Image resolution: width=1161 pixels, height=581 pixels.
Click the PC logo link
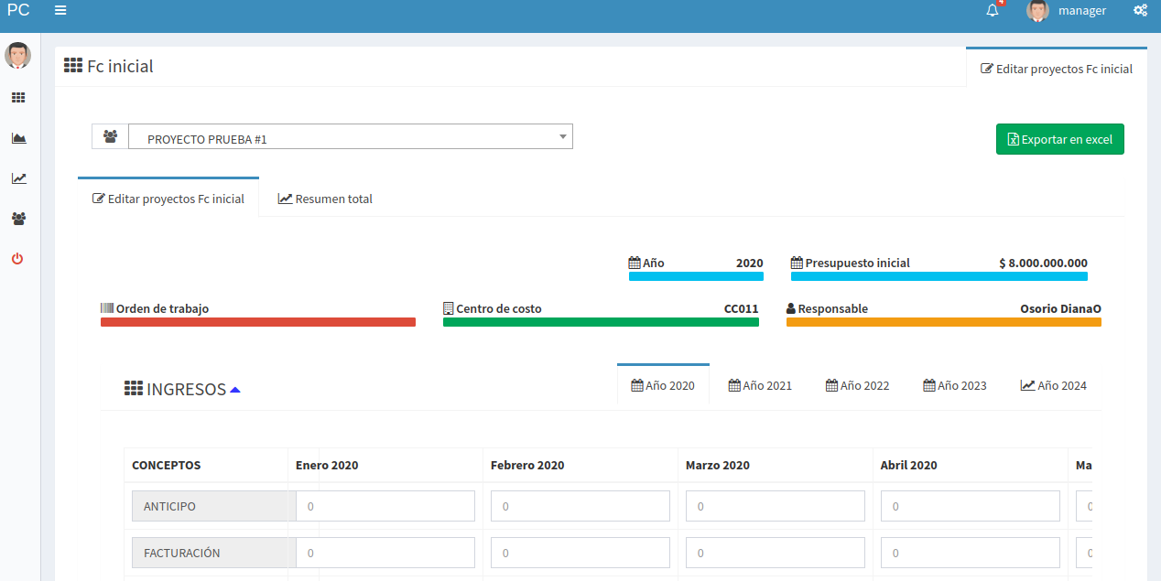point(18,11)
